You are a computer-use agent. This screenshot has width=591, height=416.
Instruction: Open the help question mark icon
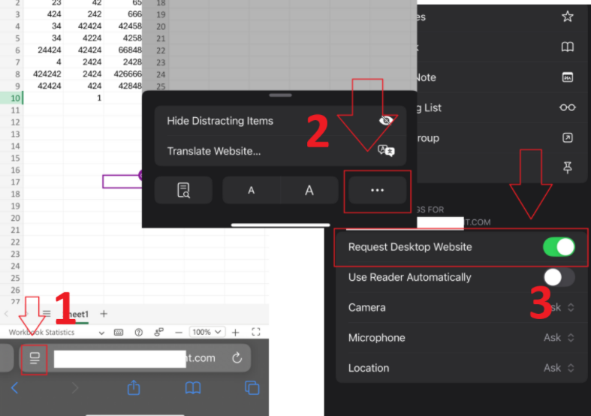coord(139,333)
